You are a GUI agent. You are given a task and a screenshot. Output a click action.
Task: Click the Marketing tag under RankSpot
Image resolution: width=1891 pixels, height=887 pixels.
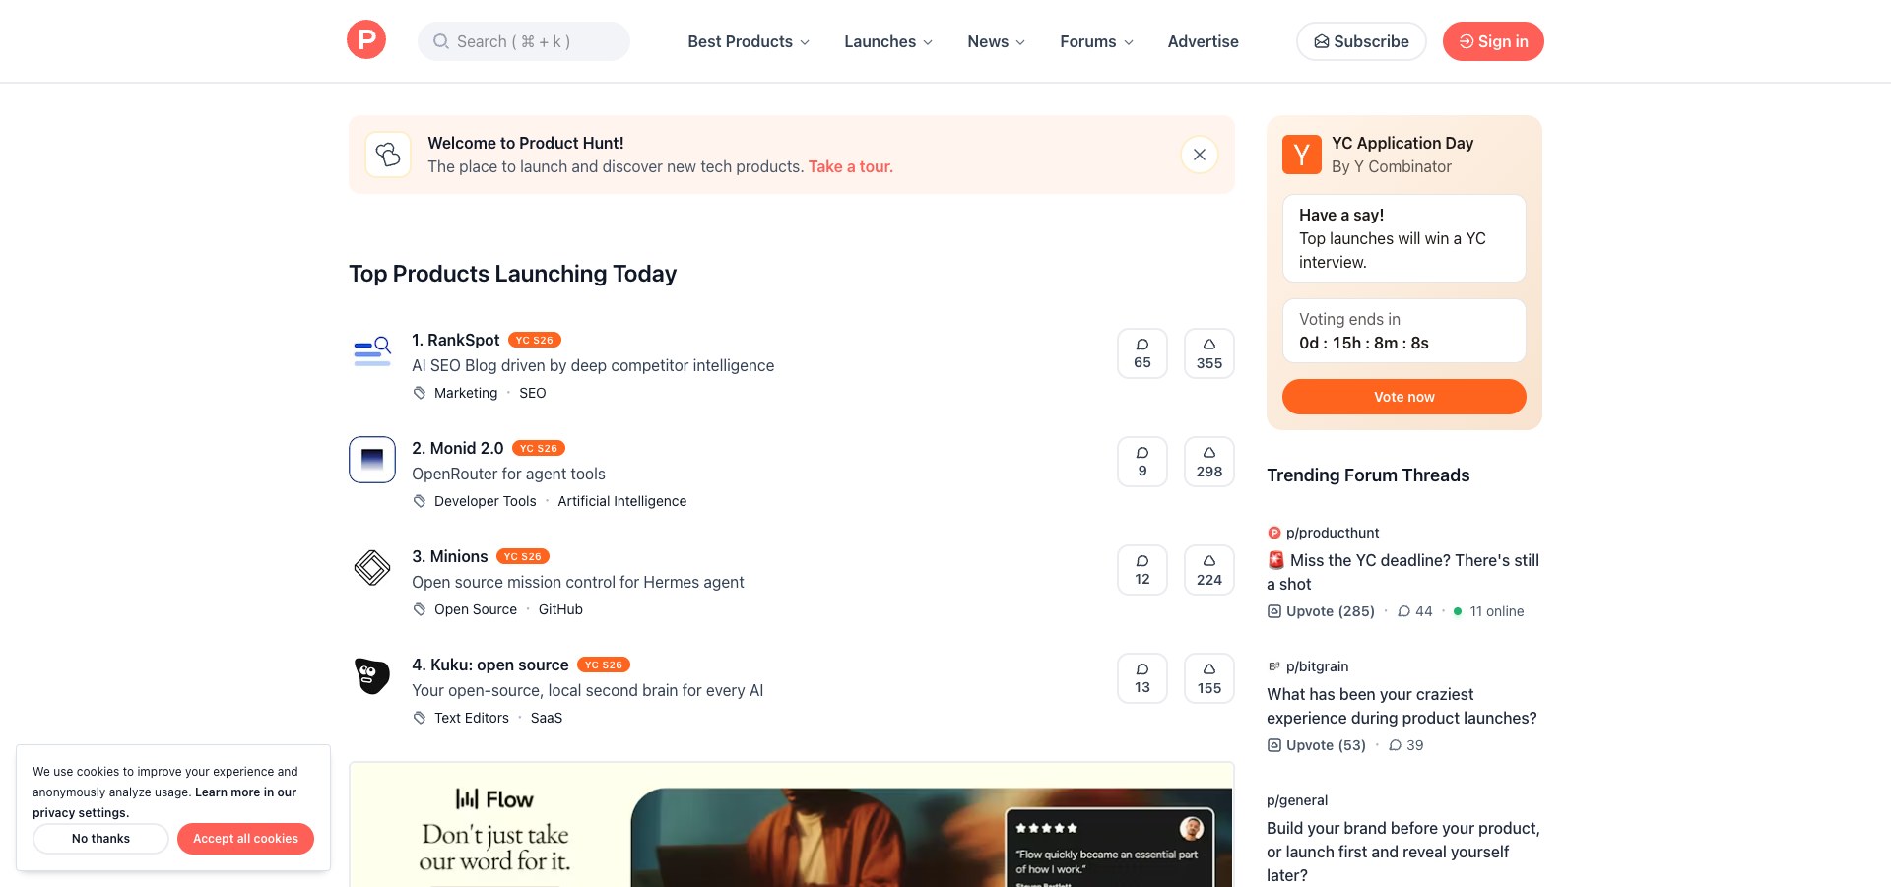(x=466, y=393)
